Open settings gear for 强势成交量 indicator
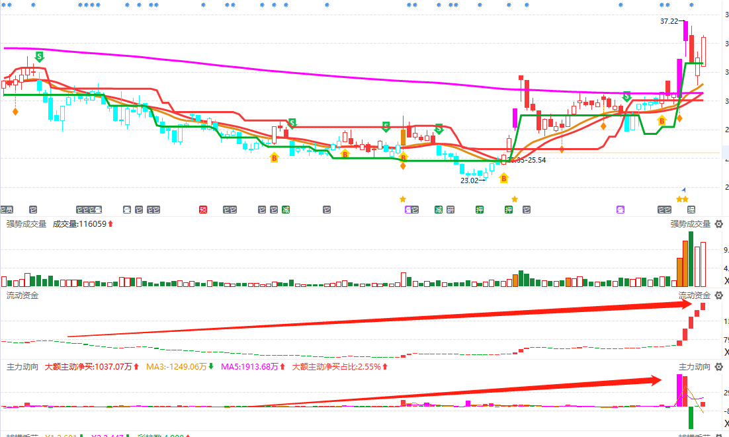This screenshot has height=437, width=729. click(x=718, y=224)
